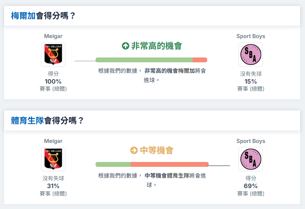Click the 非常高的機會 heading text
Screen dimensions: 305x209
click(156, 46)
